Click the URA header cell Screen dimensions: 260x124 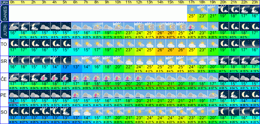(x=4, y=2)
